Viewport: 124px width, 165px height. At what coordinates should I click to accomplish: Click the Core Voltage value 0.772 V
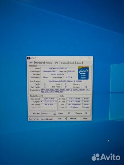click(x=69, y=77)
